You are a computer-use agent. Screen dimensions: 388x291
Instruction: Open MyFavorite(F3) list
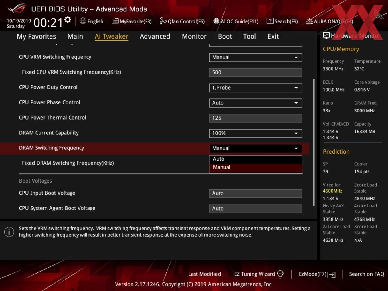(x=132, y=21)
